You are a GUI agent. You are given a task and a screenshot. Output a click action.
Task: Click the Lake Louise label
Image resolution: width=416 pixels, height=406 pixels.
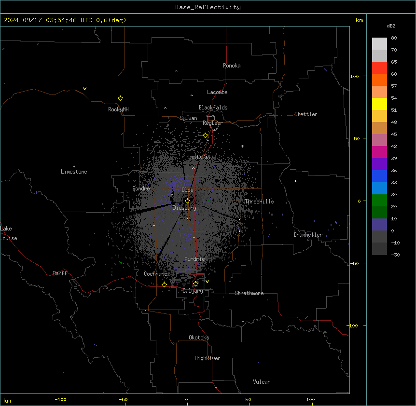point(9,233)
